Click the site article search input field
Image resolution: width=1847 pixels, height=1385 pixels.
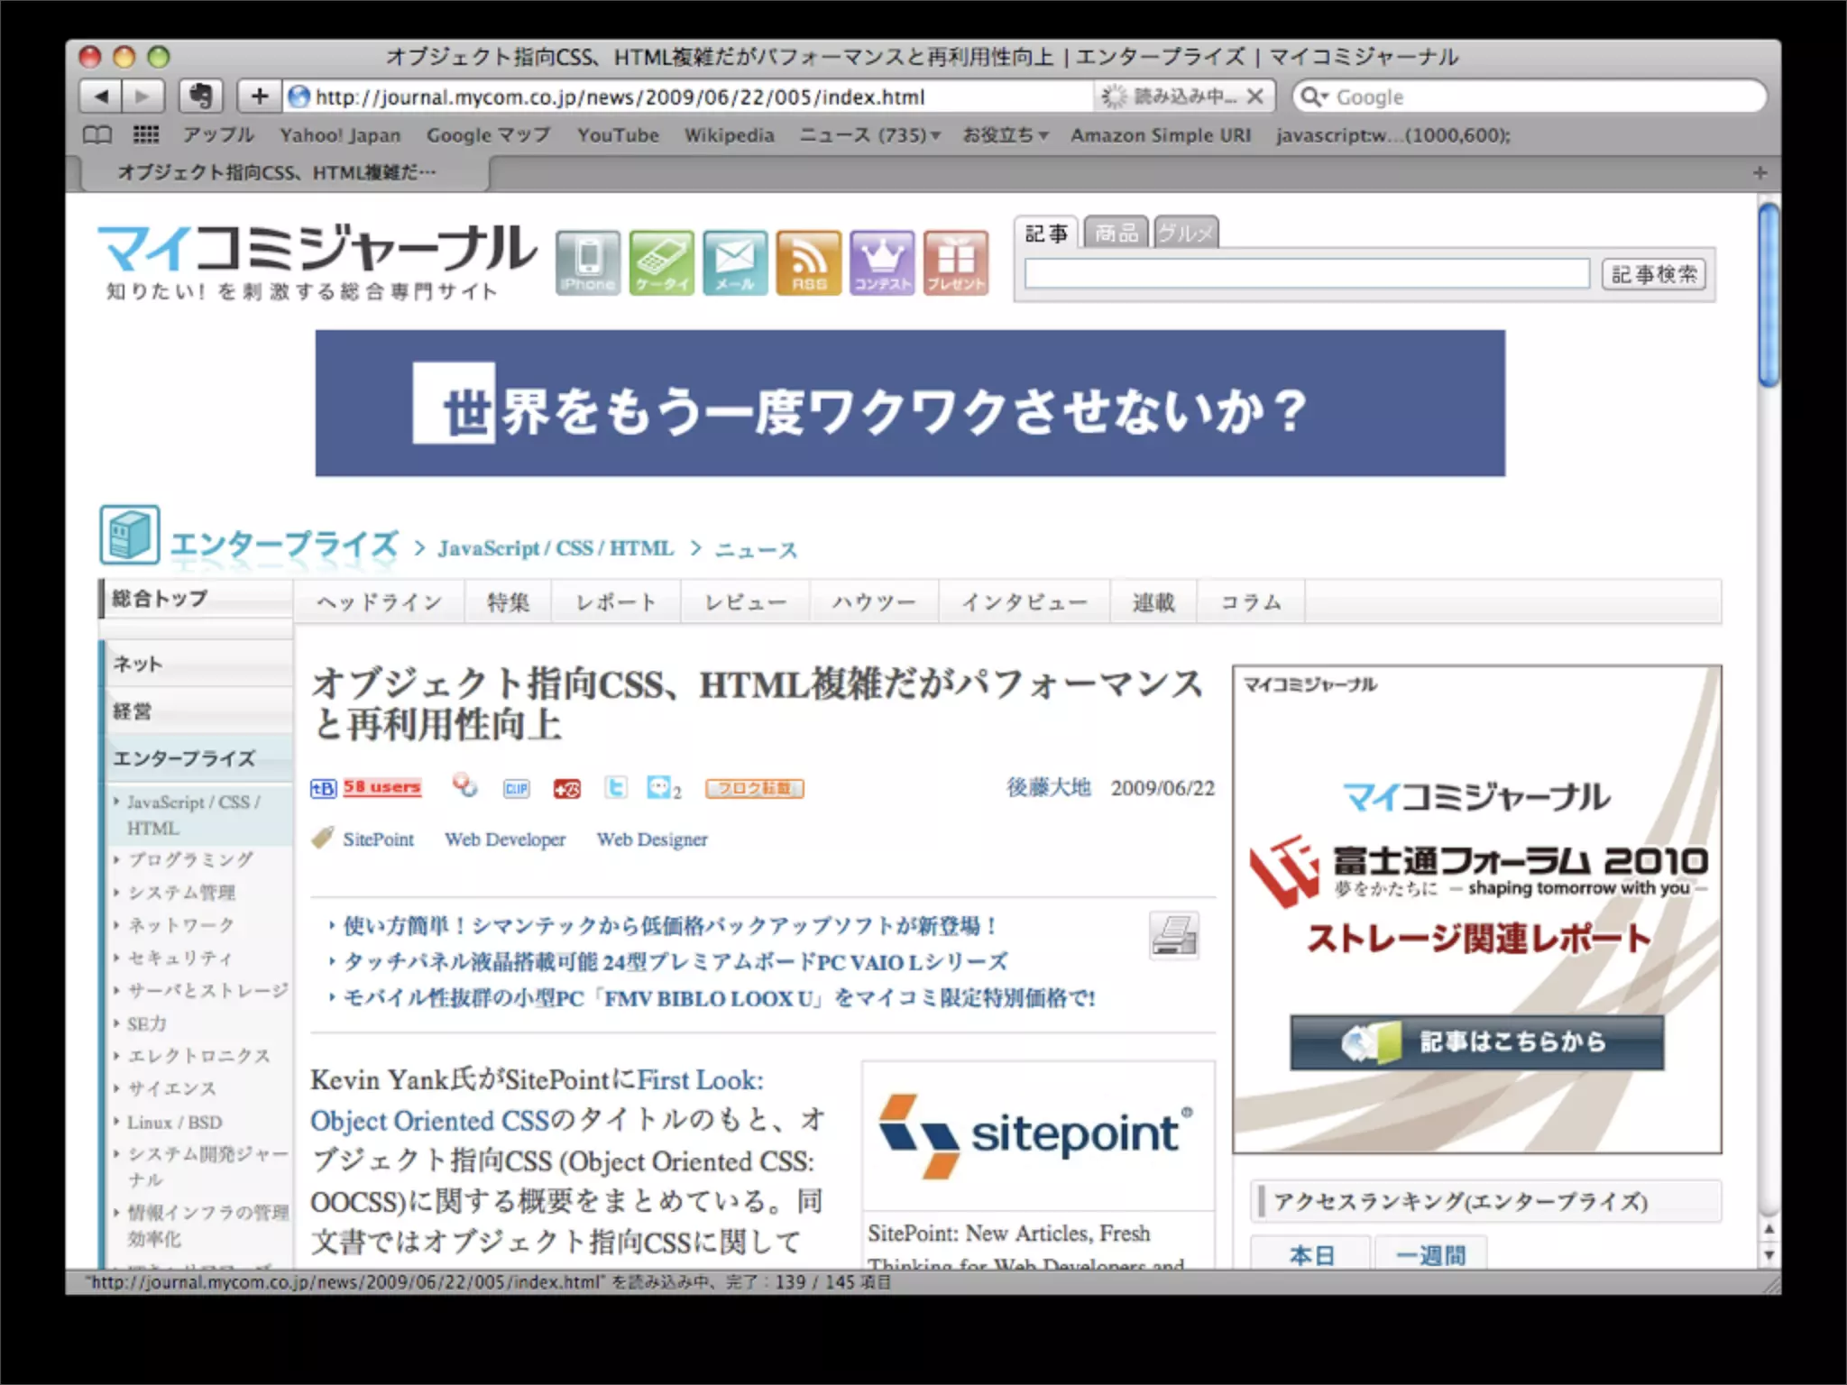click(1306, 274)
